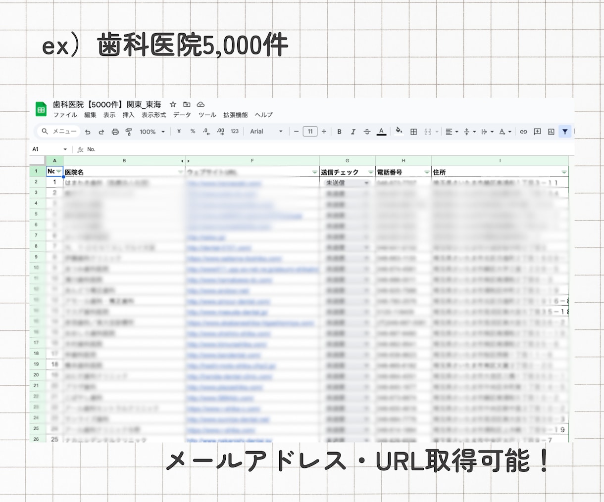Screen dimensions: 604x502
Task: Expand hidden columns via arrow after B
Action: pos(182,161)
